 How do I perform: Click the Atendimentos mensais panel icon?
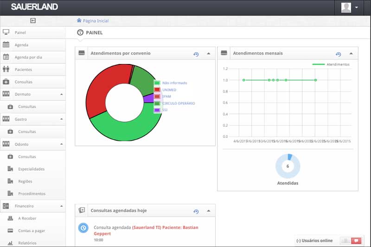(x=224, y=53)
